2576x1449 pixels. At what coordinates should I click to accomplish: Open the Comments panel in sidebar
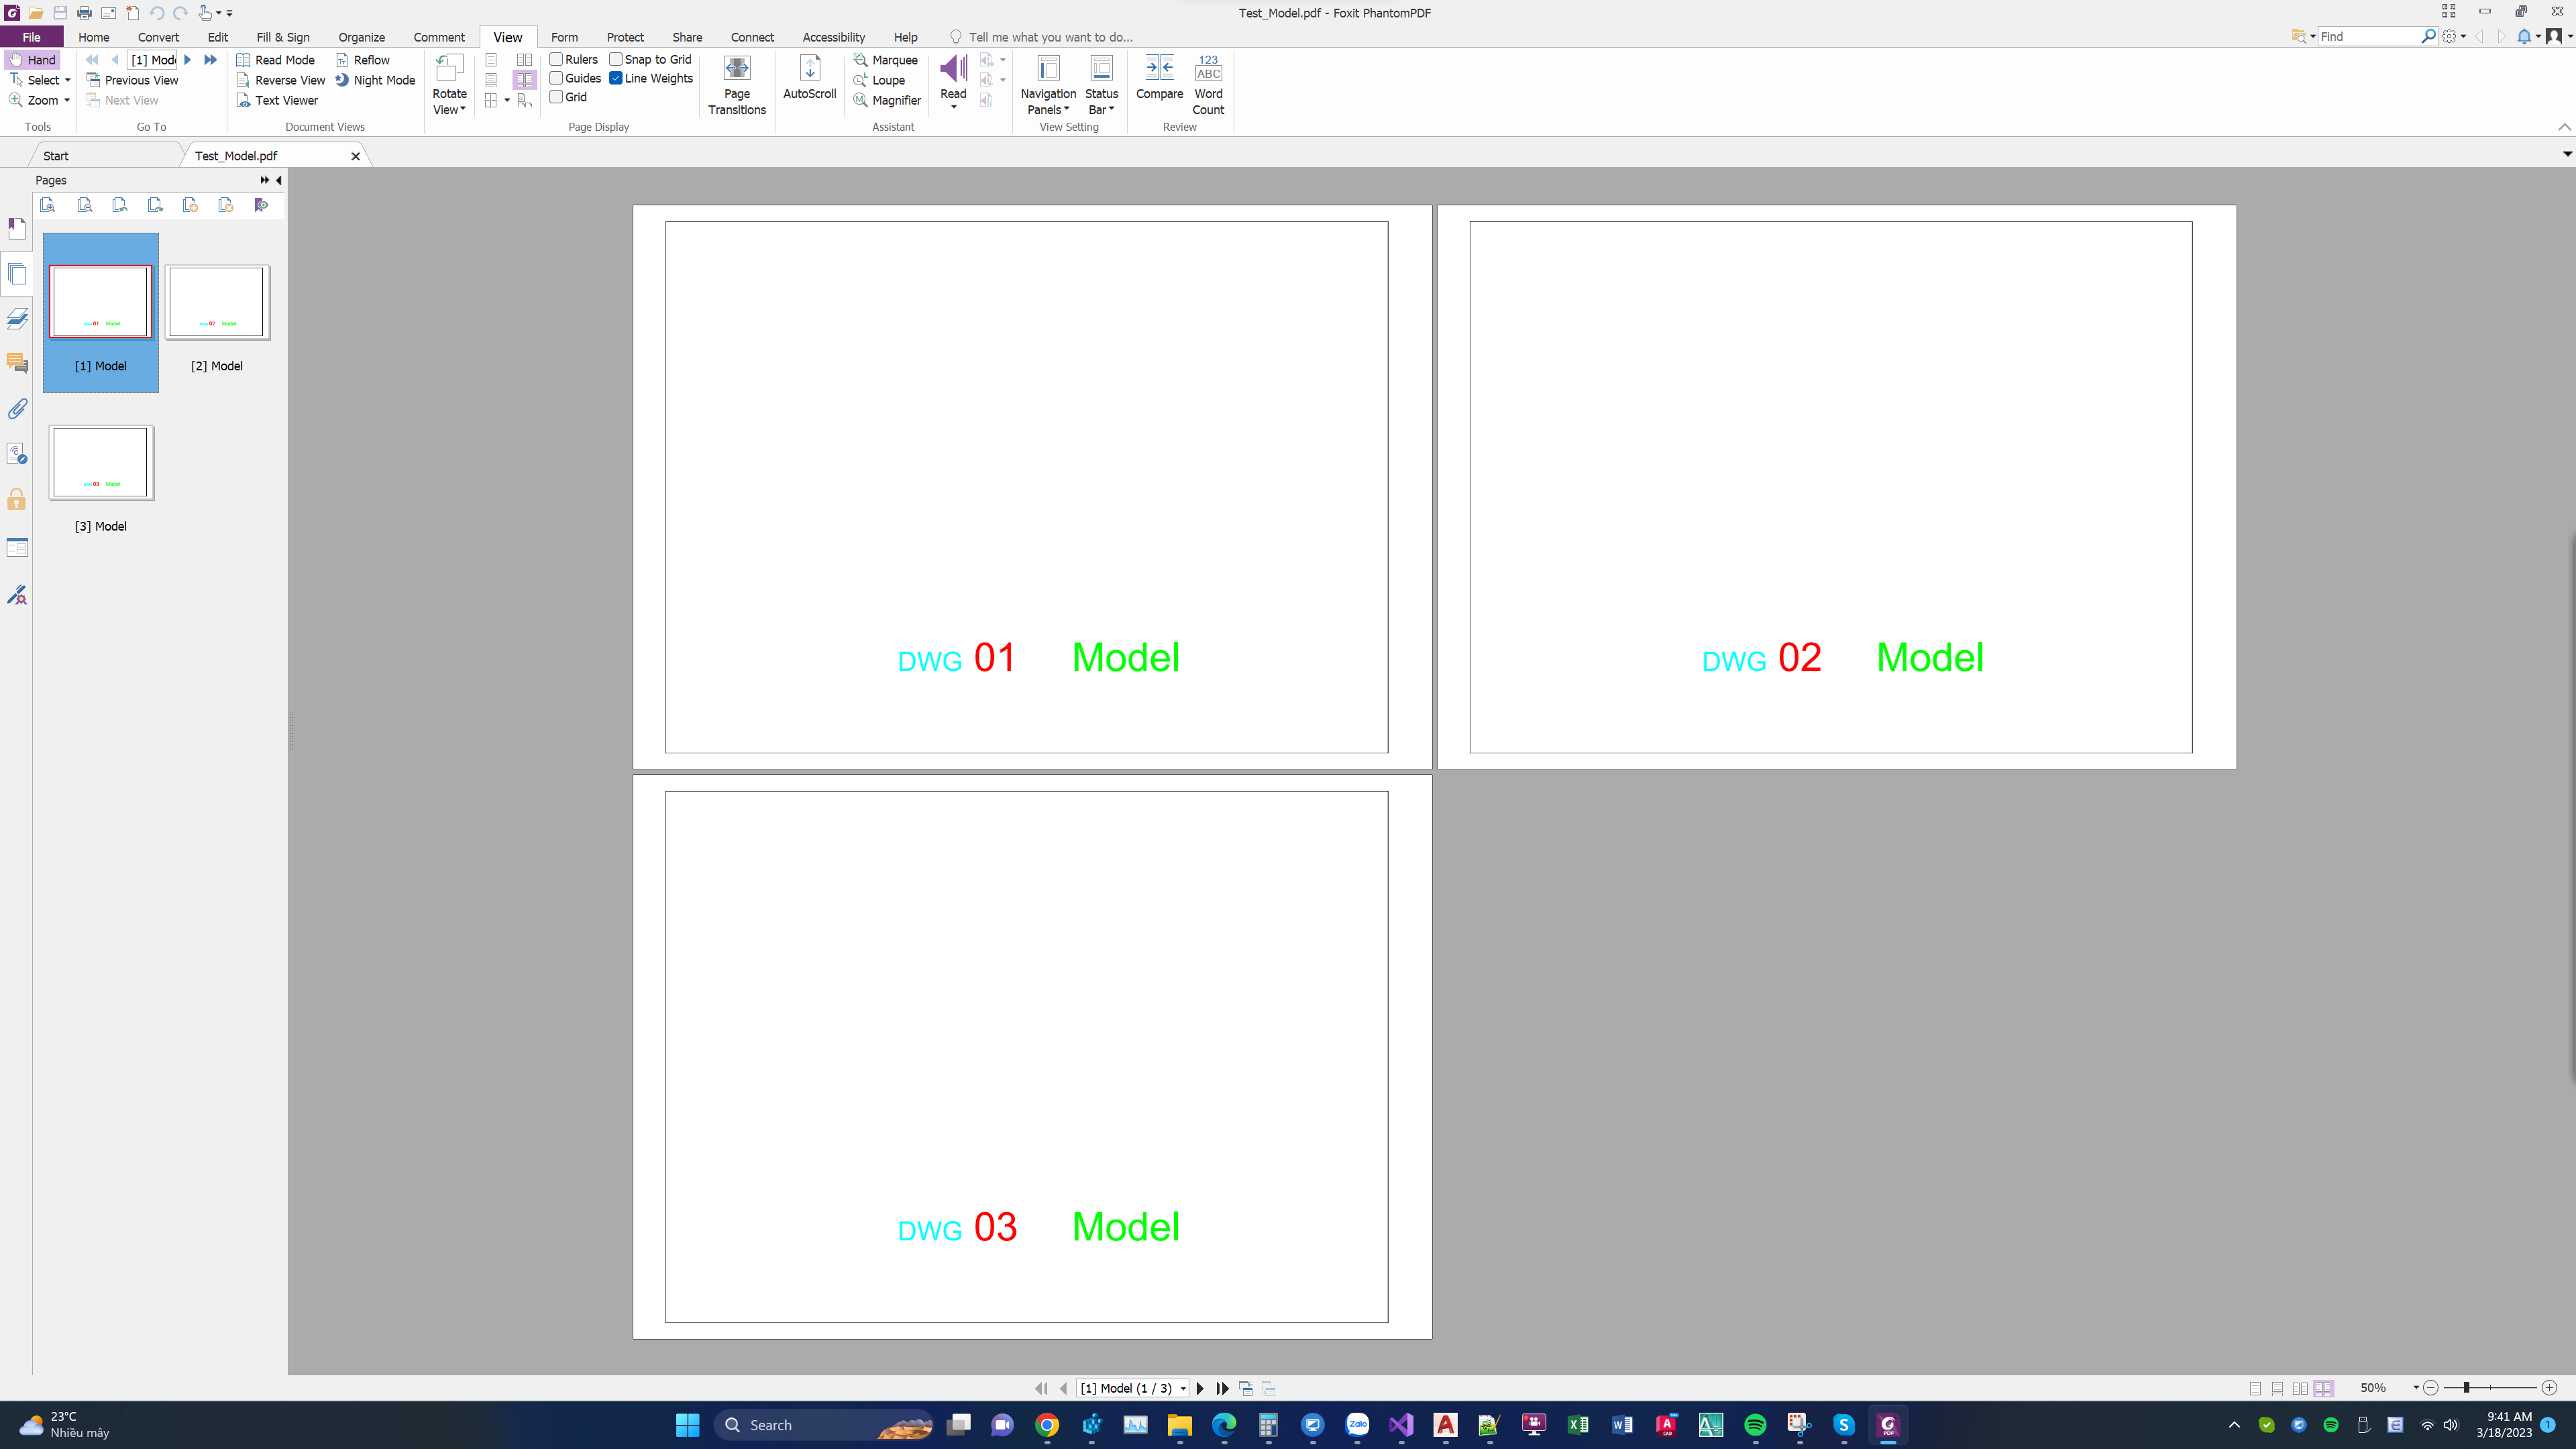[x=17, y=363]
